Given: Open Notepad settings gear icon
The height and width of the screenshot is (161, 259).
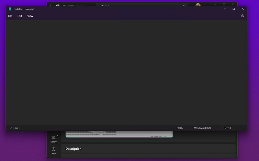Looking at the screenshot, I should pyautogui.click(x=243, y=16).
